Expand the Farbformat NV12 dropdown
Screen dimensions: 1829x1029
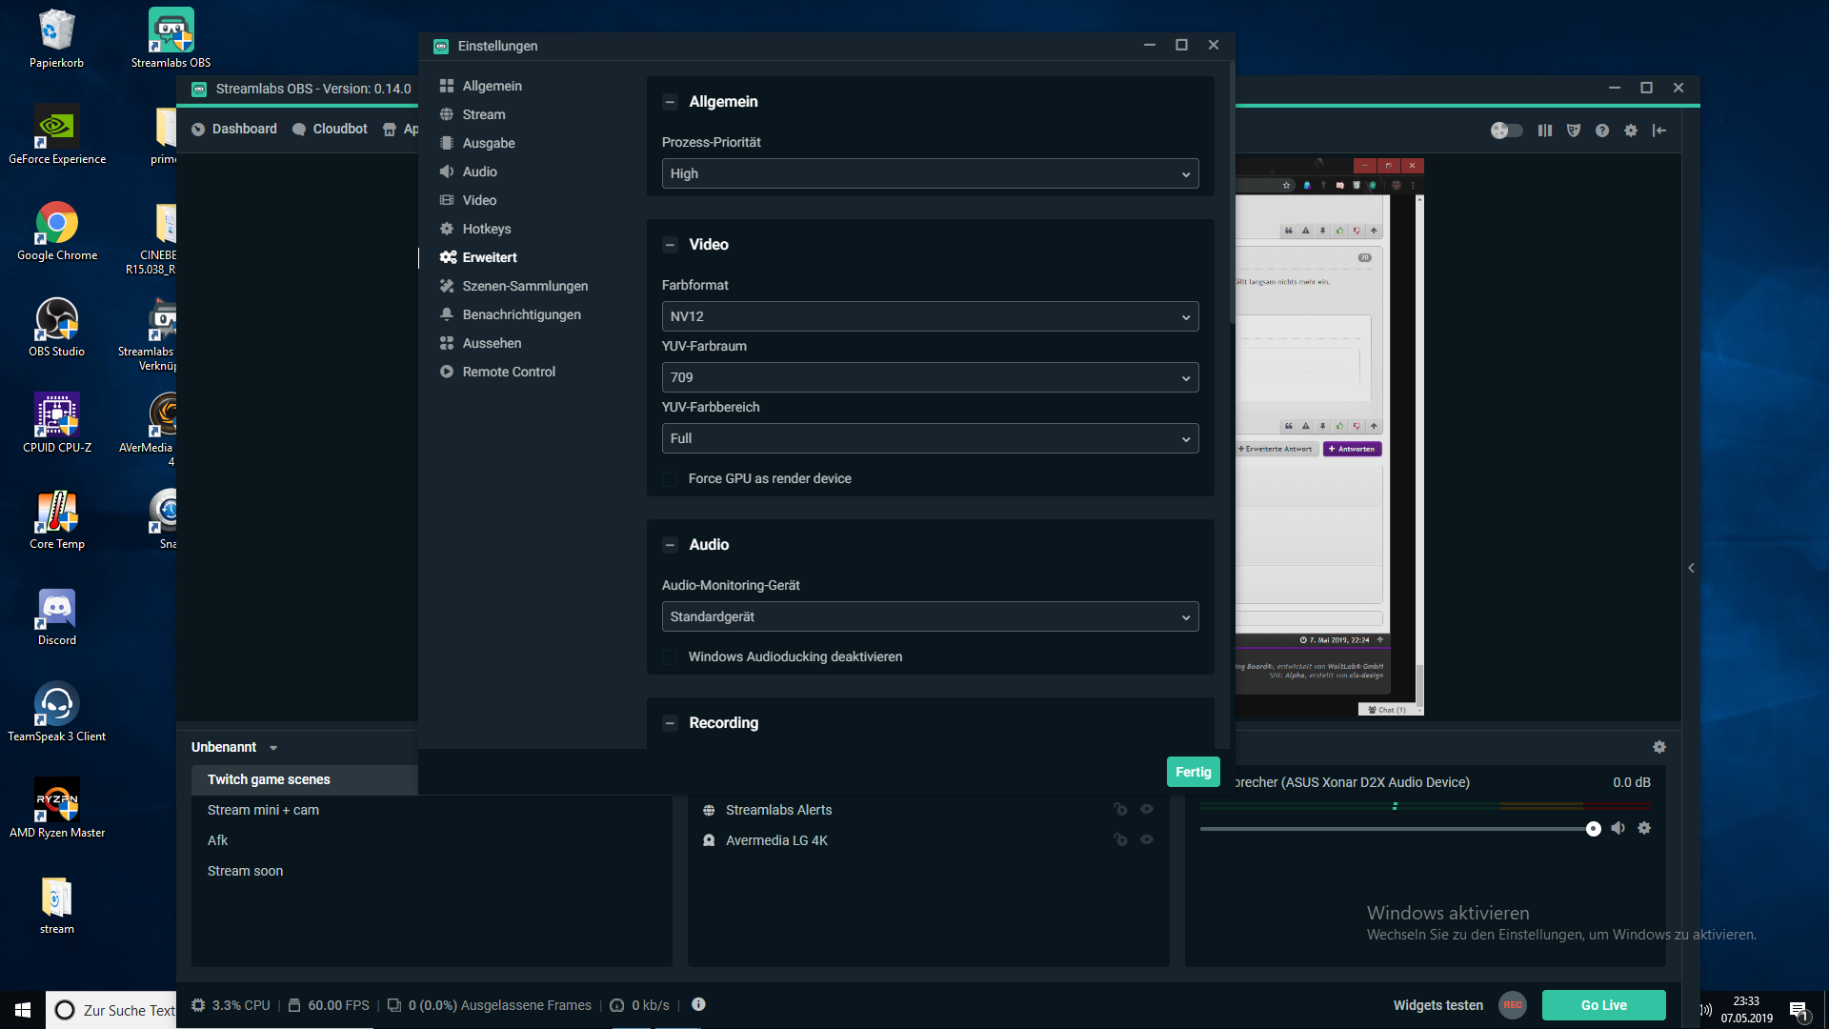tap(930, 316)
